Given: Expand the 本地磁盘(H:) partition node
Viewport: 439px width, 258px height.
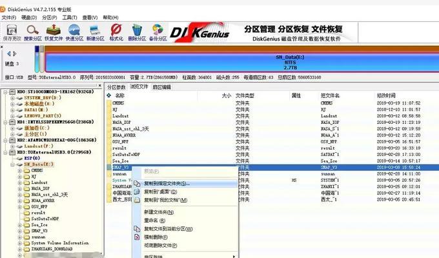Looking at the screenshot, I should pyautogui.click(x=12, y=104).
